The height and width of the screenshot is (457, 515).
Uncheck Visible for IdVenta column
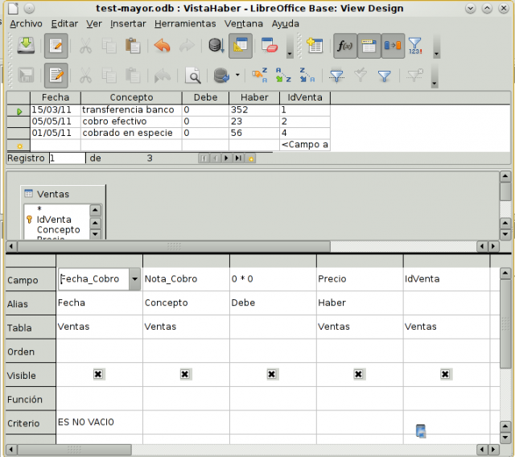pyautogui.click(x=445, y=374)
